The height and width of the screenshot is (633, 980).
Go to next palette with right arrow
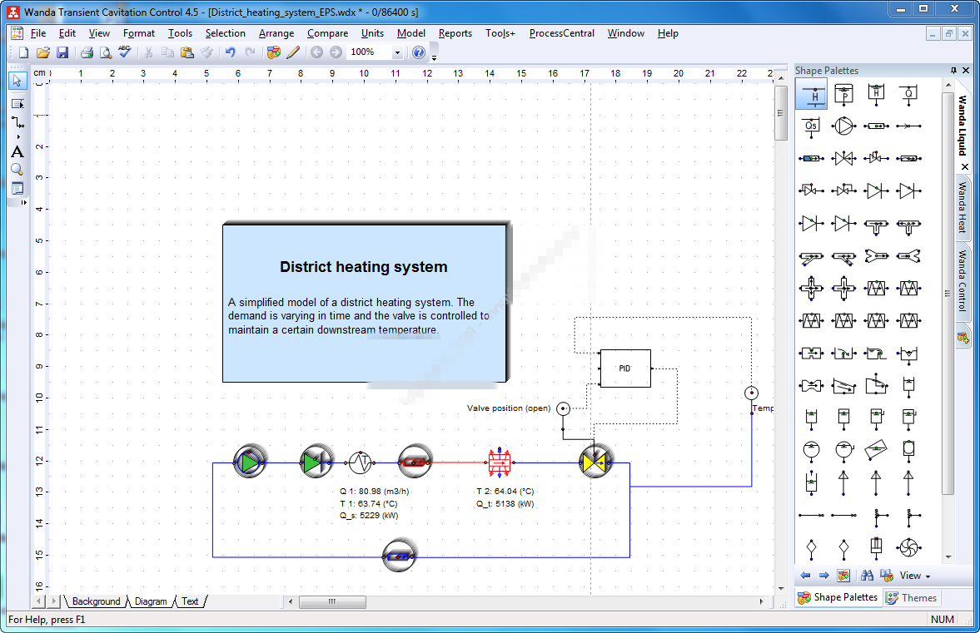[x=823, y=576]
